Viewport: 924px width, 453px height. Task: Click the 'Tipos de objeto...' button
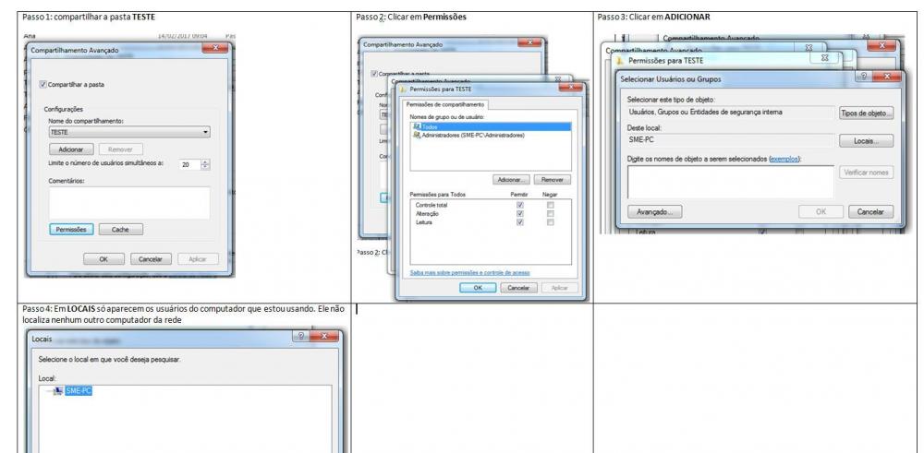866,113
